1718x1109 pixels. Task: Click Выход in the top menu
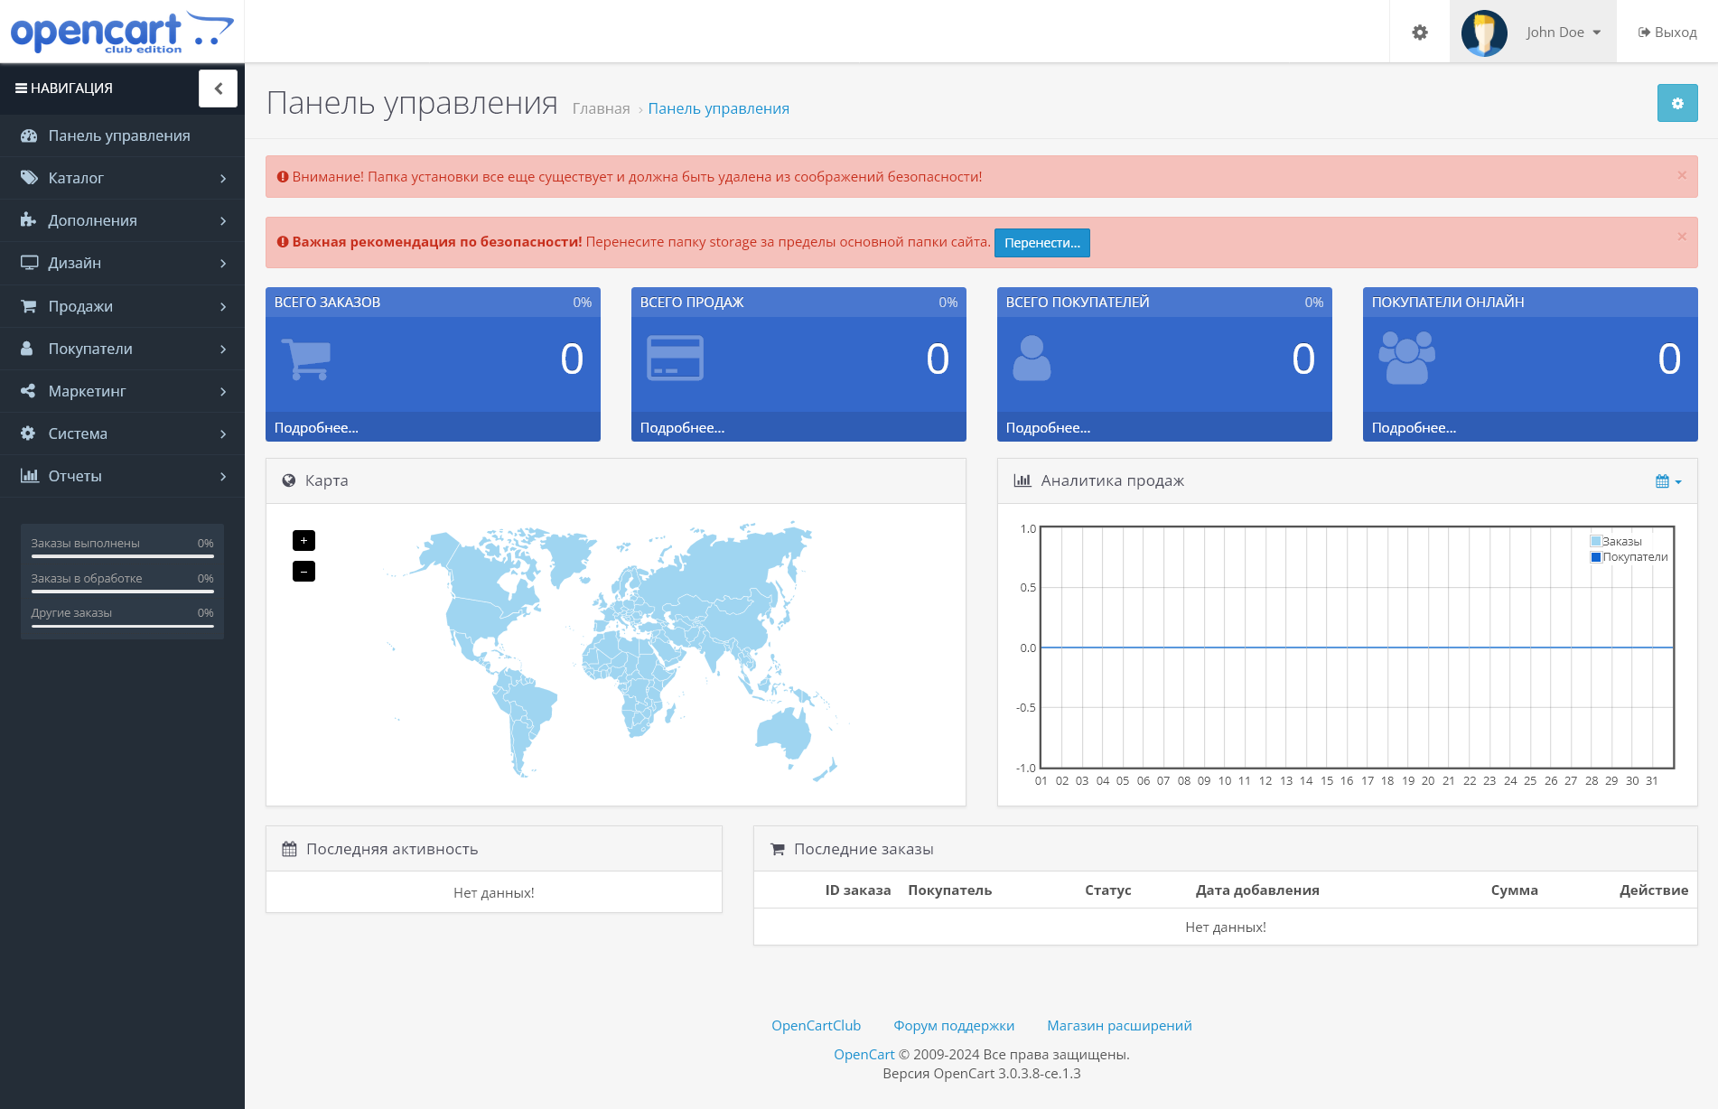coord(1665,32)
